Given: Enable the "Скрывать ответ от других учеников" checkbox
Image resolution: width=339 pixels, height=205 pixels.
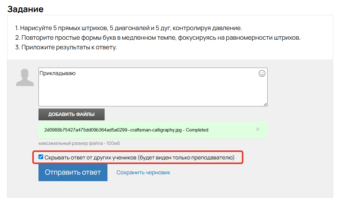Looking at the screenshot, I should tap(41, 157).
